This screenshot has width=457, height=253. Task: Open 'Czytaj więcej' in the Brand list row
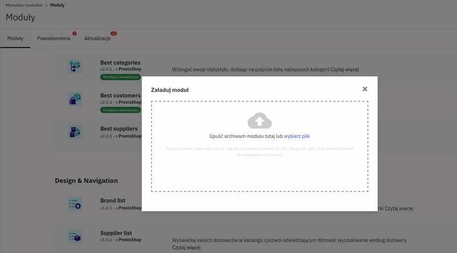tap(399, 209)
